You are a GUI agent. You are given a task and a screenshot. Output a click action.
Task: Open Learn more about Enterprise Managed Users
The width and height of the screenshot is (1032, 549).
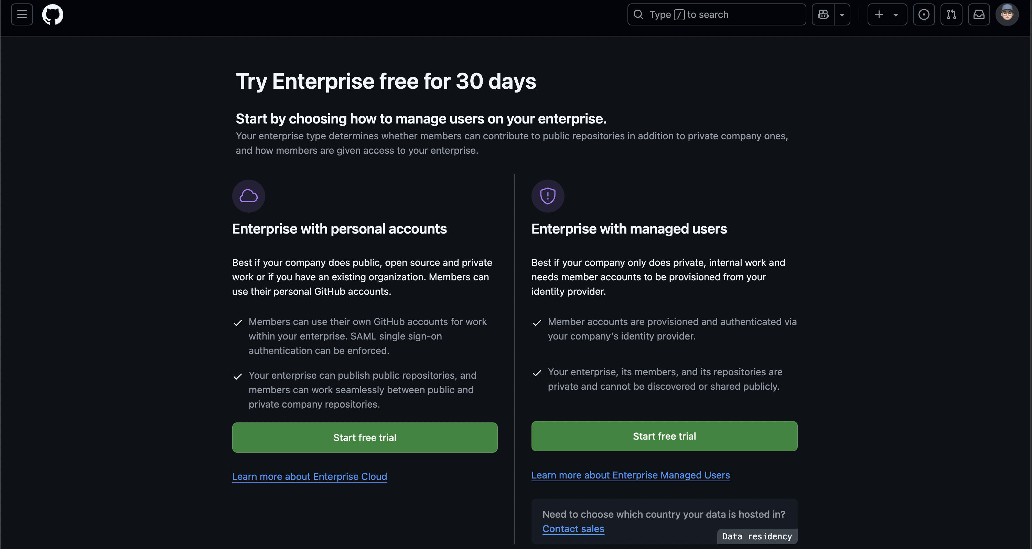(x=631, y=475)
